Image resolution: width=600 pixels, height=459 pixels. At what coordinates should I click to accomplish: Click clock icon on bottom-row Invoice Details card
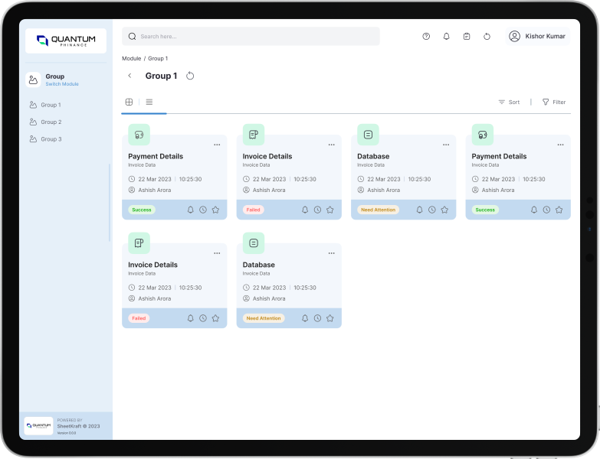(x=203, y=318)
